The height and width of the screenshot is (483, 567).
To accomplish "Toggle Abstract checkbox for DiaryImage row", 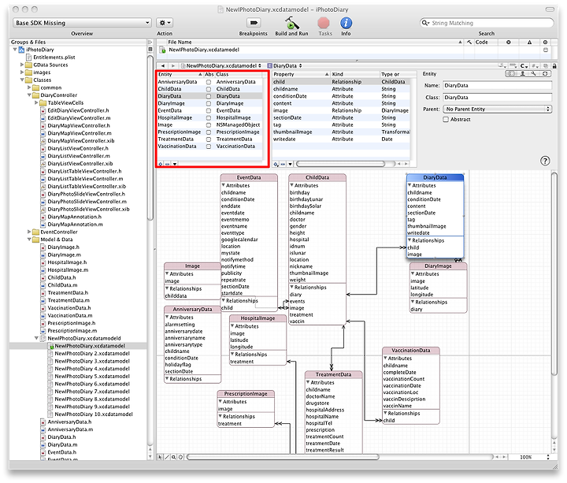I will pyautogui.click(x=209, y=103).
